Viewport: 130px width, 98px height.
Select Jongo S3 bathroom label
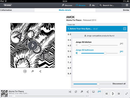pos(85,50)
